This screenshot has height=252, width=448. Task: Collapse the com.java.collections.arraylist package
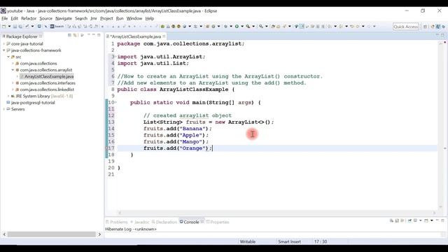click(13, 70)
